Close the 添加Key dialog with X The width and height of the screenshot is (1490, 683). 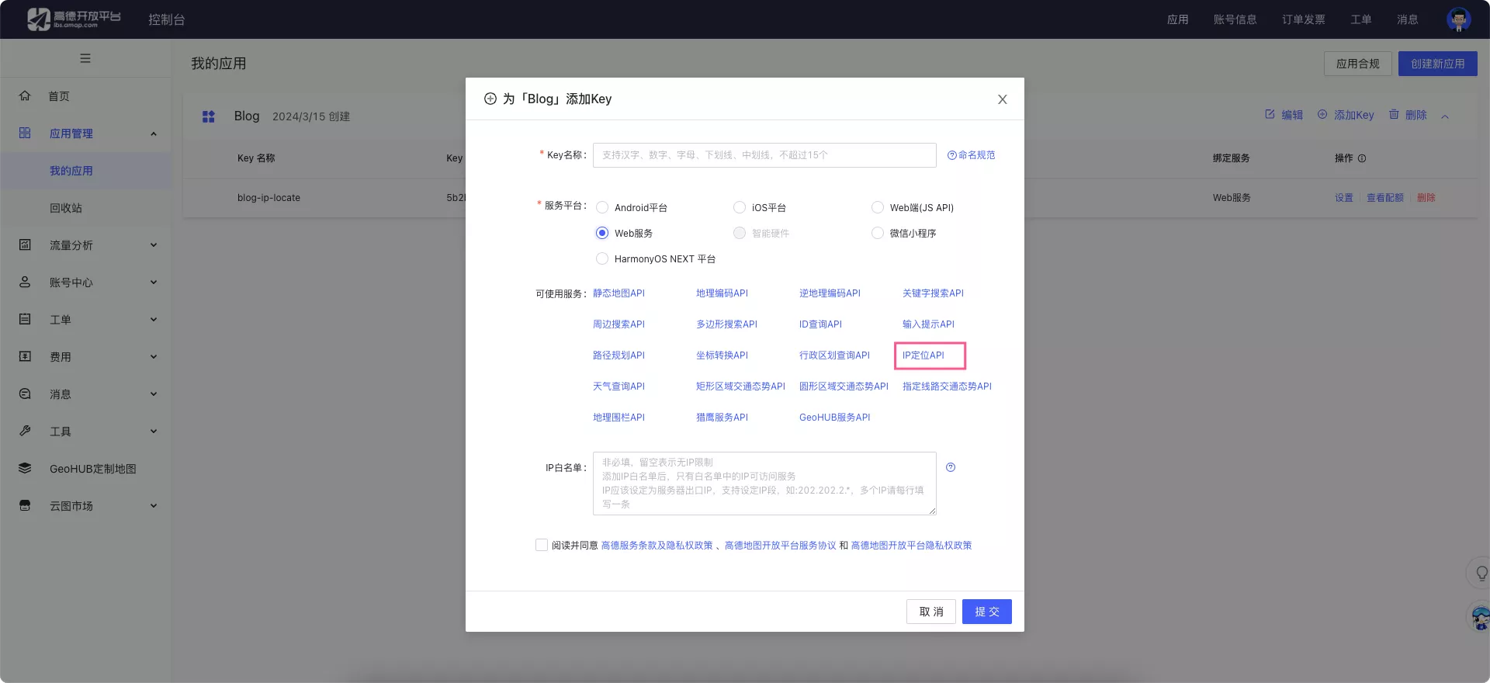tap(1002, 99)
